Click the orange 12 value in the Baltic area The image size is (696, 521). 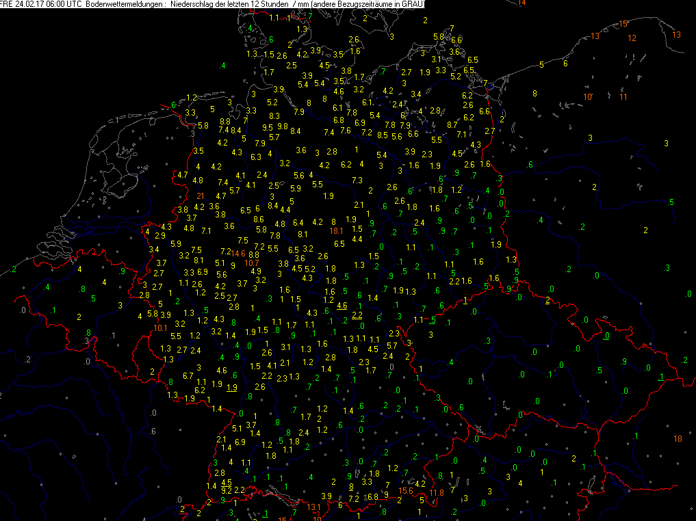[x=632, y=38]
